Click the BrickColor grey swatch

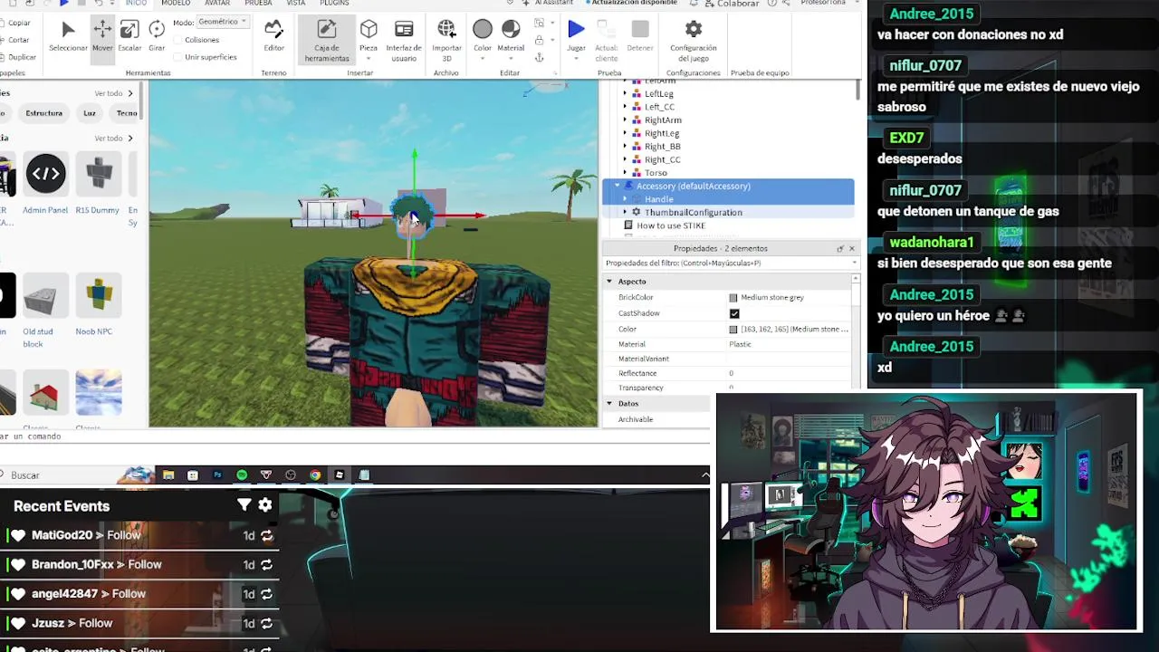(733, 297)
